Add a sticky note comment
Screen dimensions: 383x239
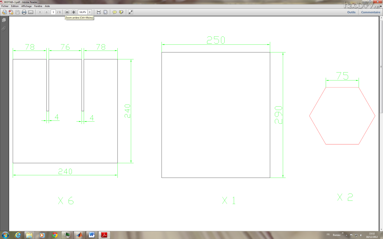(x=115, y=12)
